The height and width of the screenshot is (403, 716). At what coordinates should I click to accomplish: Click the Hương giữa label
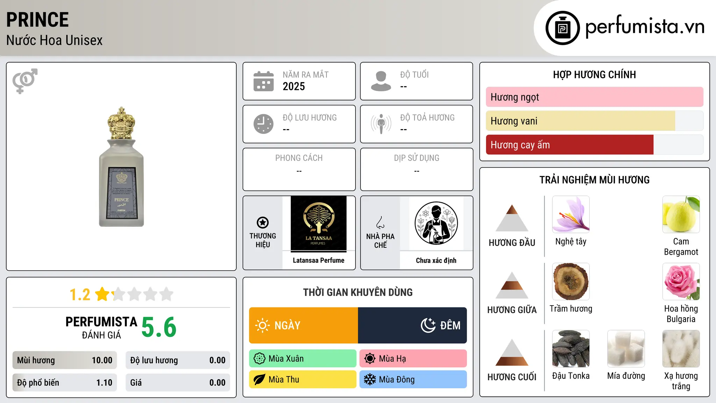512,310
